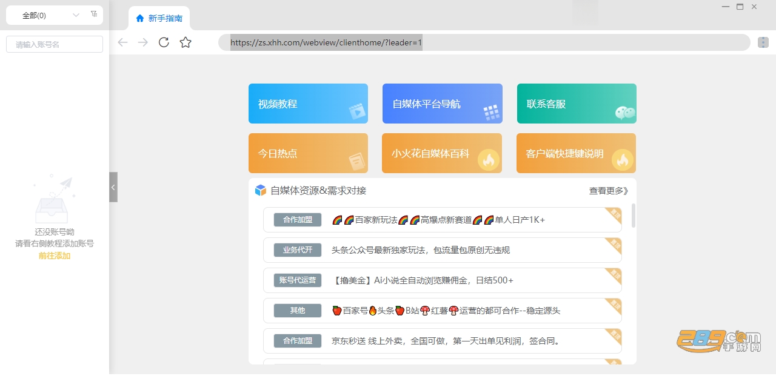
Task: Open the 视频教程 card
Action: pyautogui.click(x=308, y=104)
